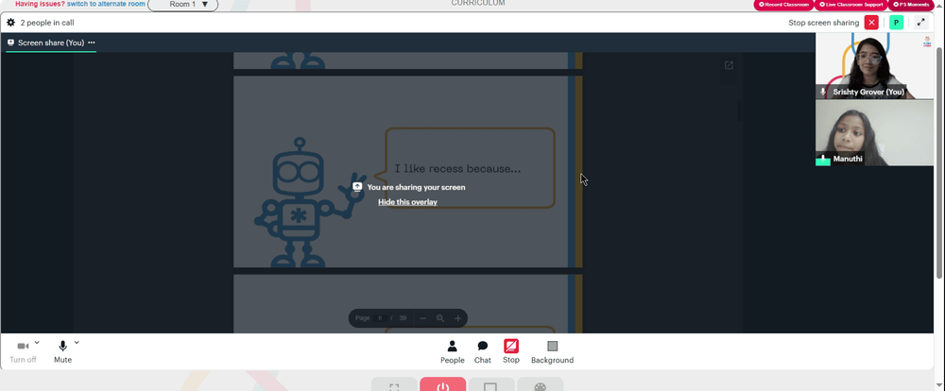
Task: Click '2 people in call' text
Action: pyautogui.click(x=47, y=23)
